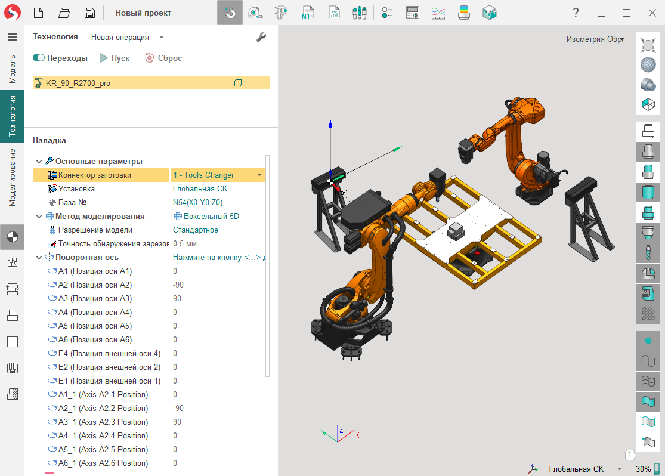Select the wireframe sphere render mode icon
665x476 pixels.
pos(648,64)
